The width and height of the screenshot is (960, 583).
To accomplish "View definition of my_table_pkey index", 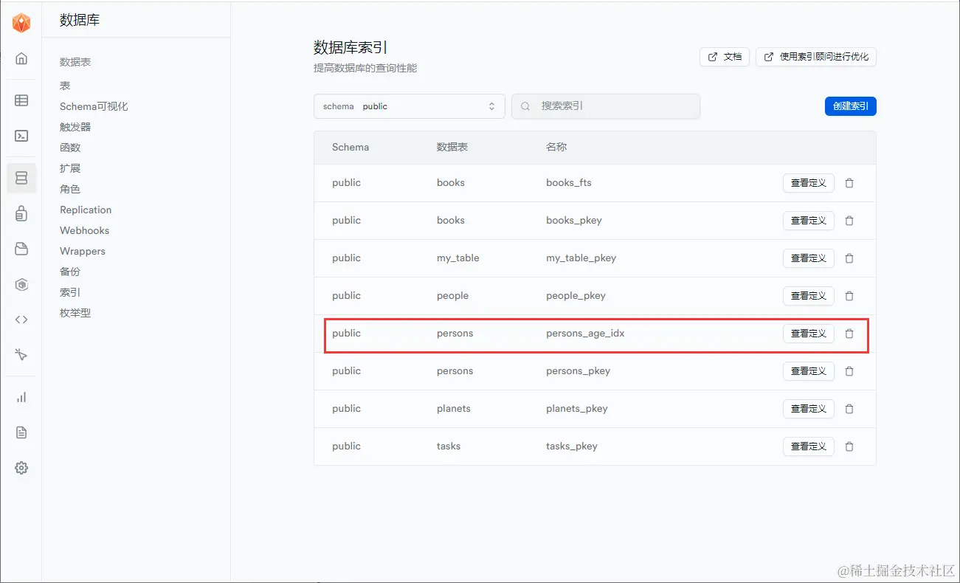I will coord(809,258).
